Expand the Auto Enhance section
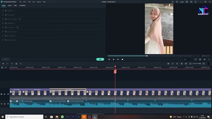 (3, 40)
